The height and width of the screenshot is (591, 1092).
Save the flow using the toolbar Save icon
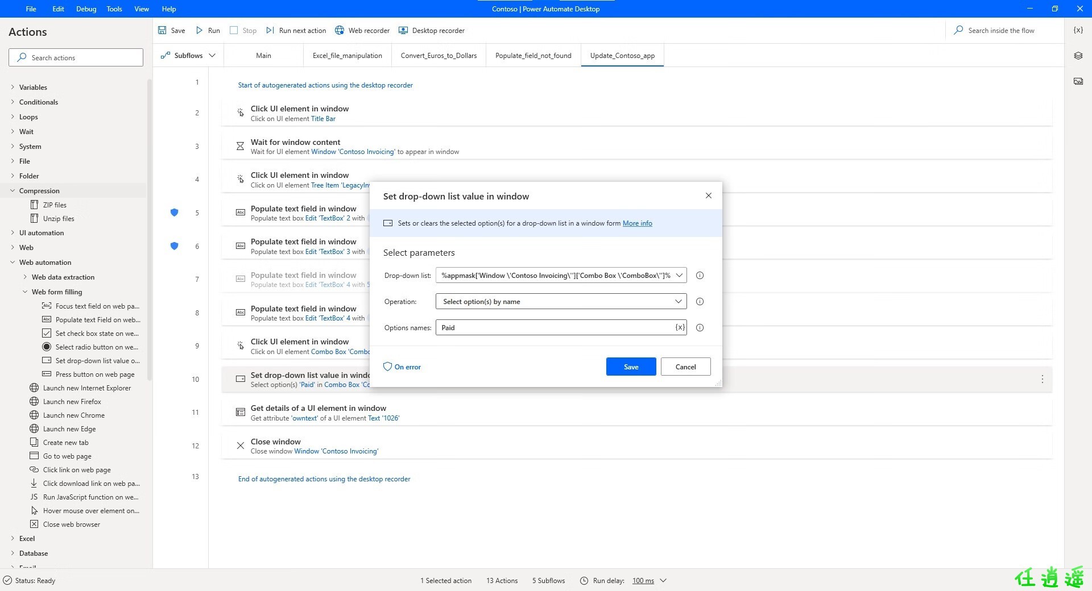click(162, 30)
